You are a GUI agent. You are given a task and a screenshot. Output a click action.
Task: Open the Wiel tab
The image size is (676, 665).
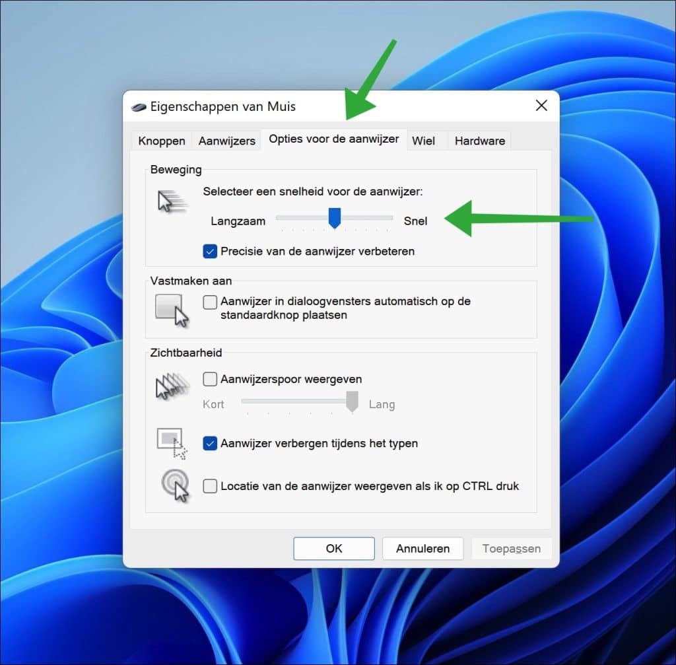point(423,141)
